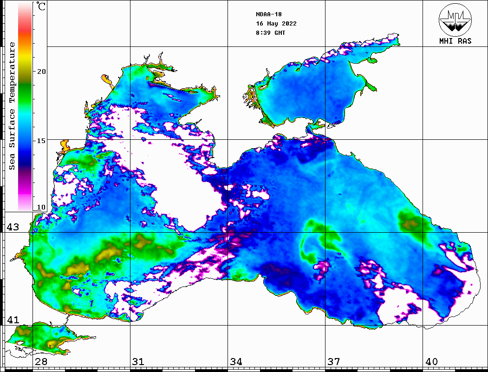The width and height of the screenshot is (488, 372).
Task: Click the '16 May 2022' date text
Action: click(x=276, y=24)
